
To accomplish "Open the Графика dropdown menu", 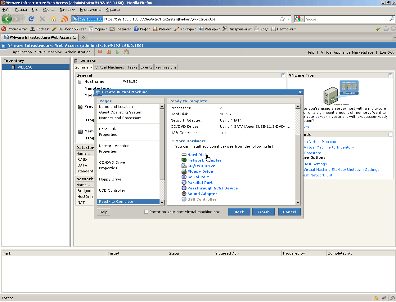I will (120, 29).
